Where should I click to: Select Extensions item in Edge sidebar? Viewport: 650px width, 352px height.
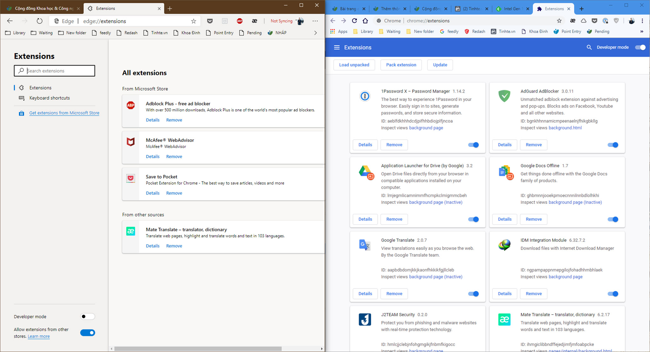pyautogui.click(x=40, y=88)
